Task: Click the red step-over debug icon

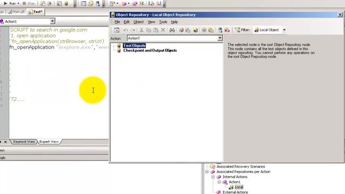Action: coord(158,4)
